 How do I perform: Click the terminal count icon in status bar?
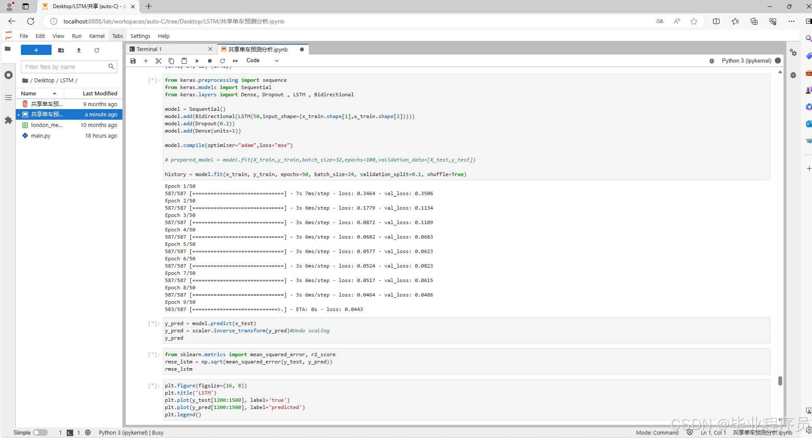[70, 432]
